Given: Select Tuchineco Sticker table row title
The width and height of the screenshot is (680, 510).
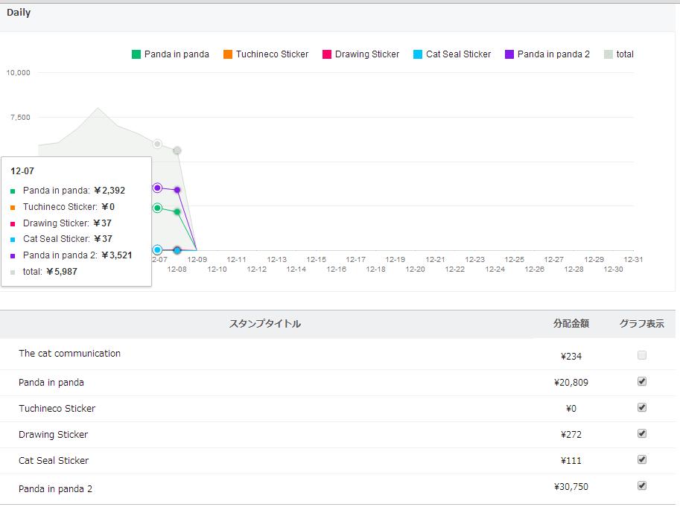Looking at the screenshot, I should (x=57, y=409).
